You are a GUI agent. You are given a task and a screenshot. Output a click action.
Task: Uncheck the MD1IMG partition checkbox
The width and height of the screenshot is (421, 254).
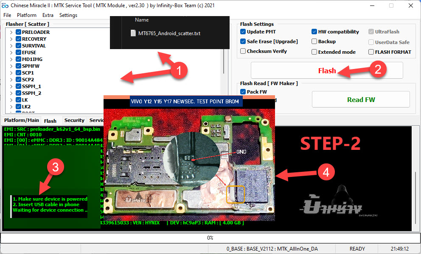point(19,59)
